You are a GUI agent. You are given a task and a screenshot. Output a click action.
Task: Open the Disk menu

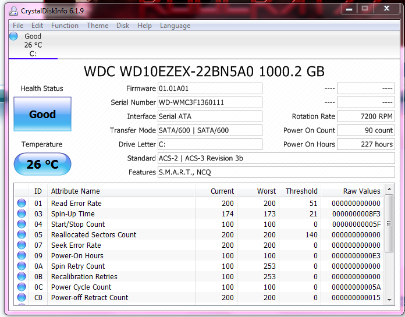(123, 26)
